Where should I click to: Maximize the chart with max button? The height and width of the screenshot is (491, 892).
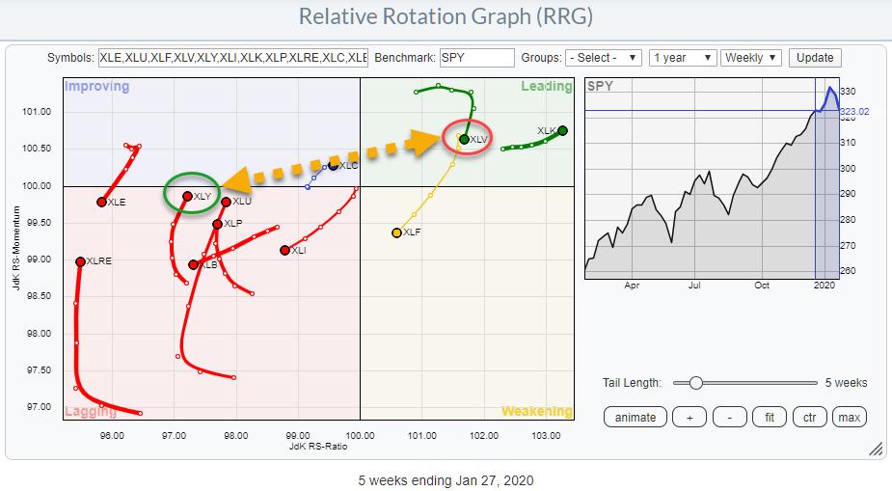[x=849, y=417]
